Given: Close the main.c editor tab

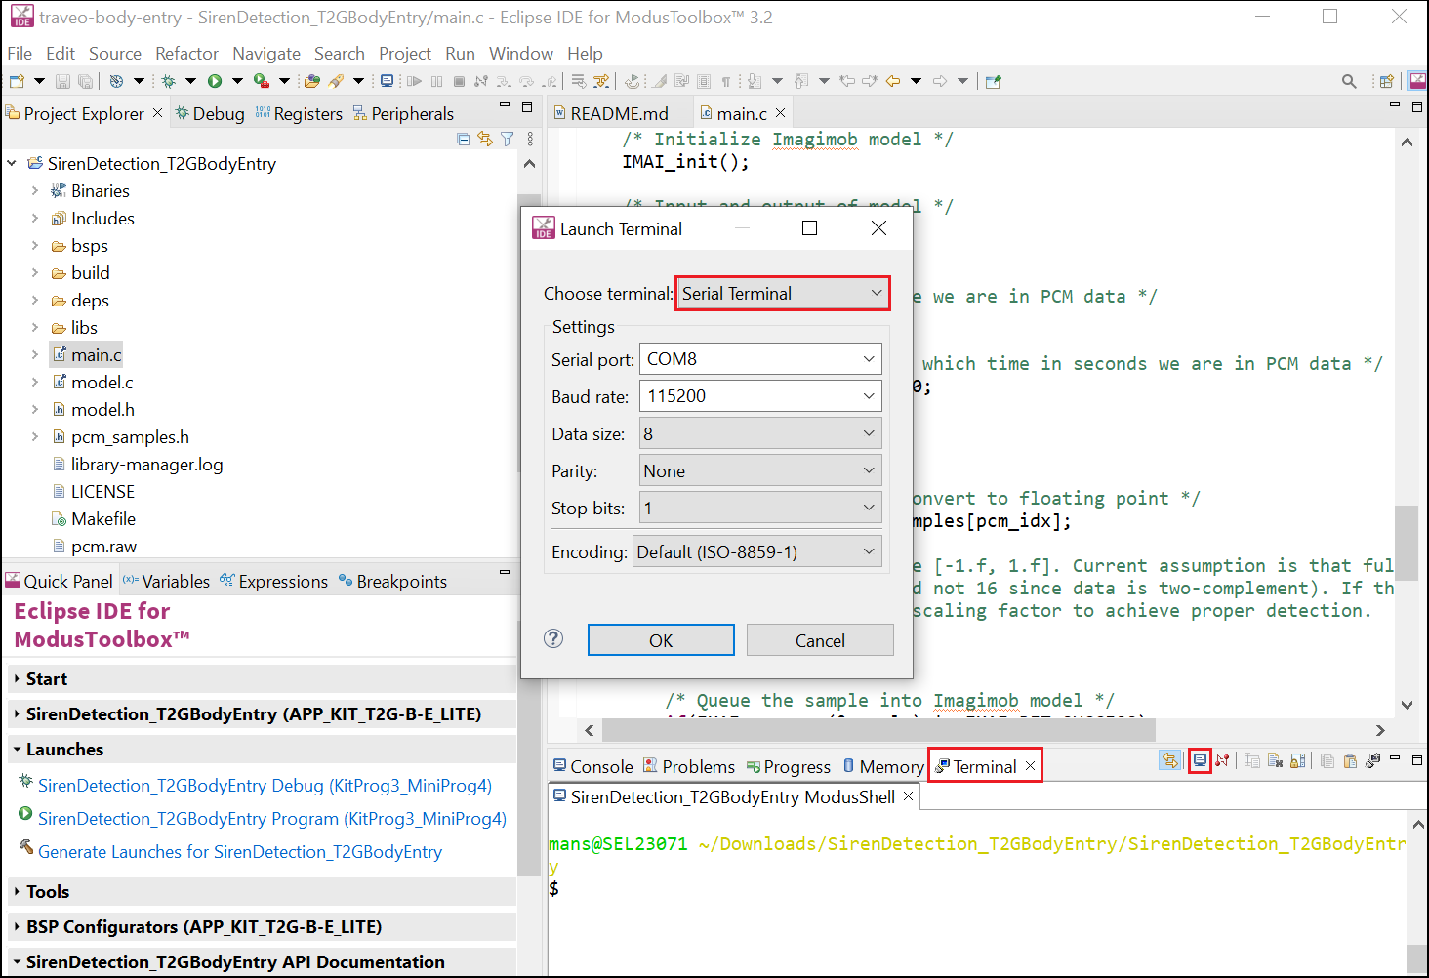Looking at the screenshot, I should [780, 113].
